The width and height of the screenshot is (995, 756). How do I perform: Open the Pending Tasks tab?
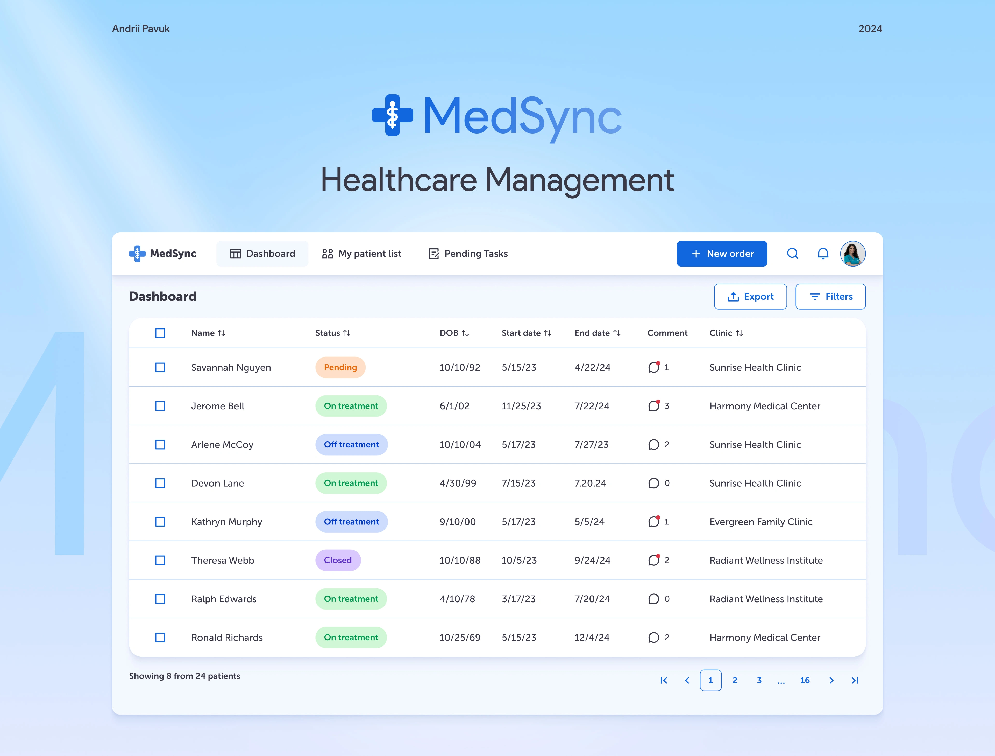[468, 254]
